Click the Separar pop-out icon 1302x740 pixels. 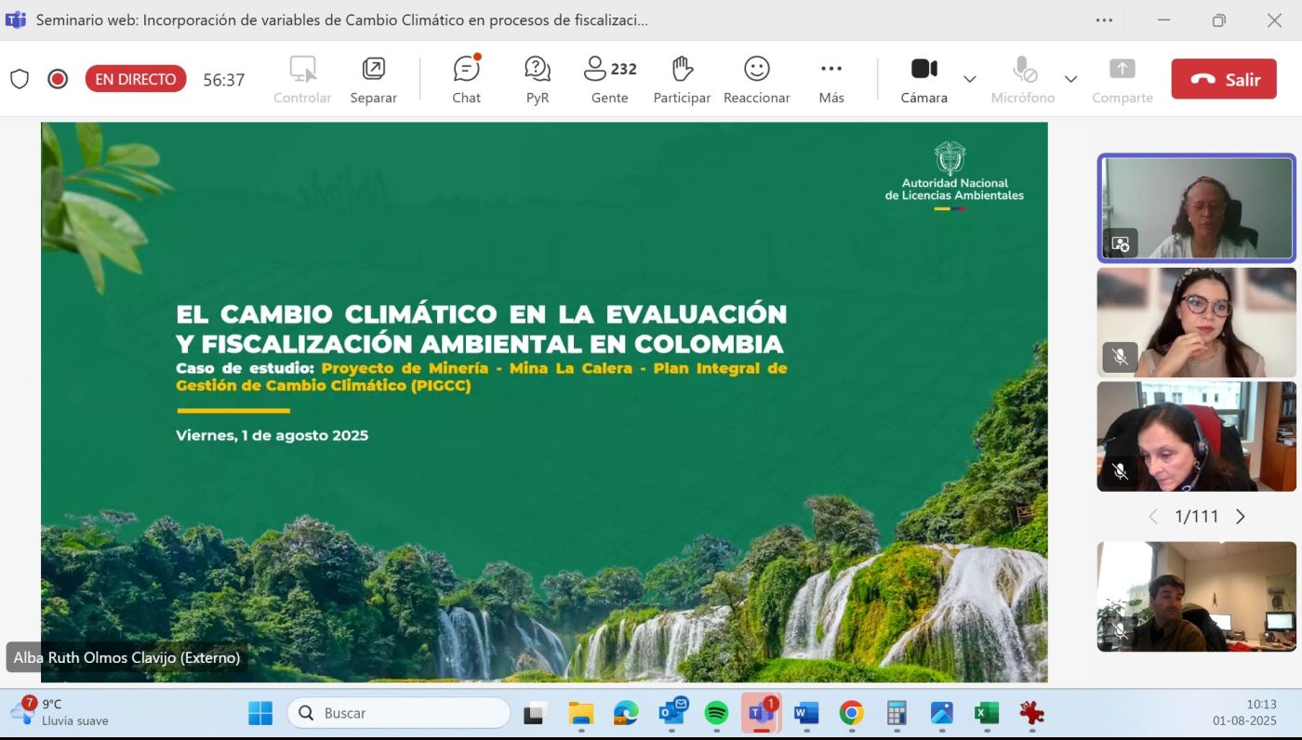click(x=373, y=79)
